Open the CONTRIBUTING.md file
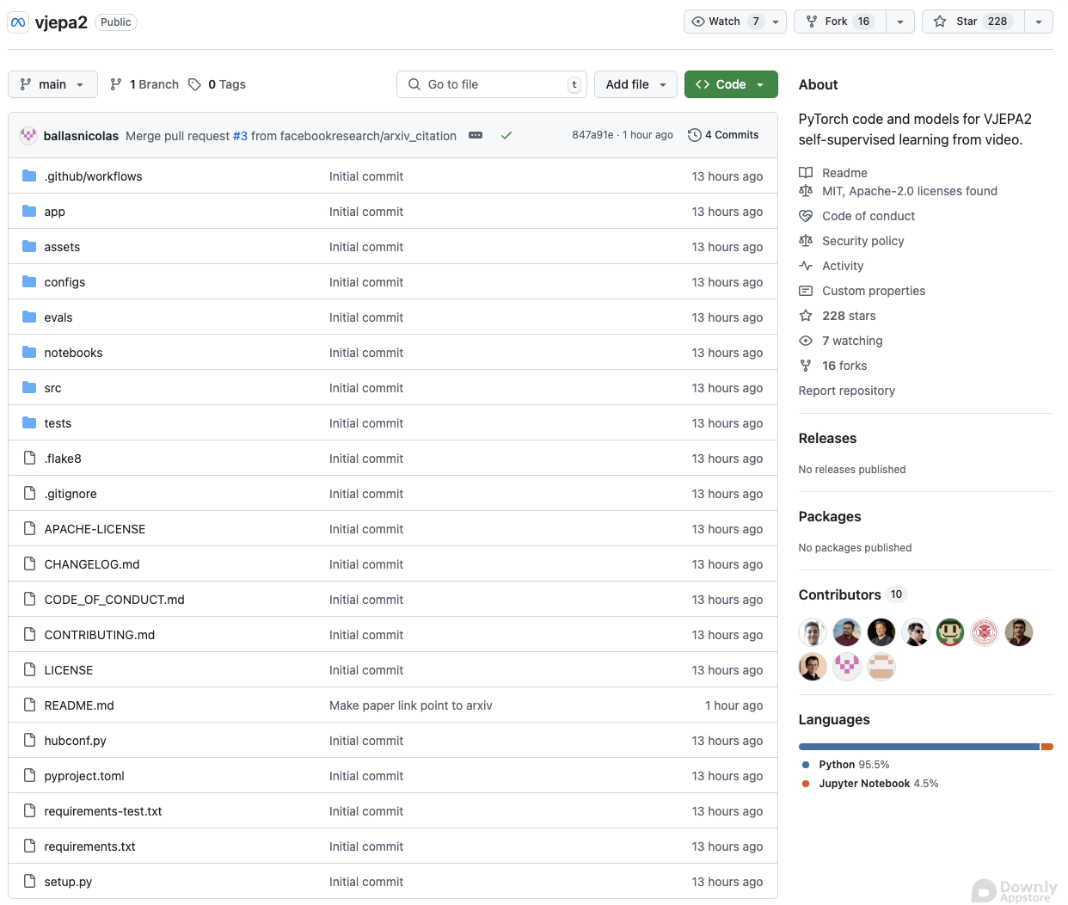The height and width of the screenshot is (905, 1068). click(100, 635)
